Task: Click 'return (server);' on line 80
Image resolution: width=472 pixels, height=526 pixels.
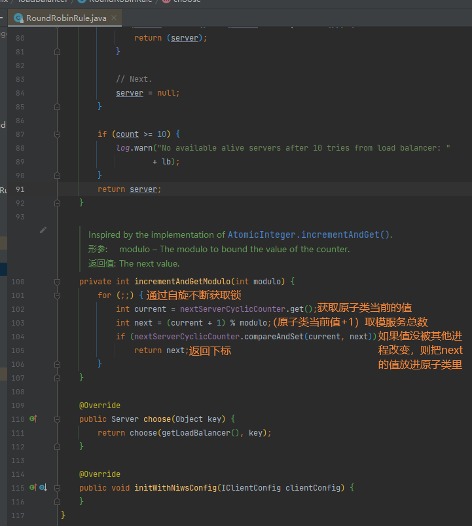Action: pos(171,38)
